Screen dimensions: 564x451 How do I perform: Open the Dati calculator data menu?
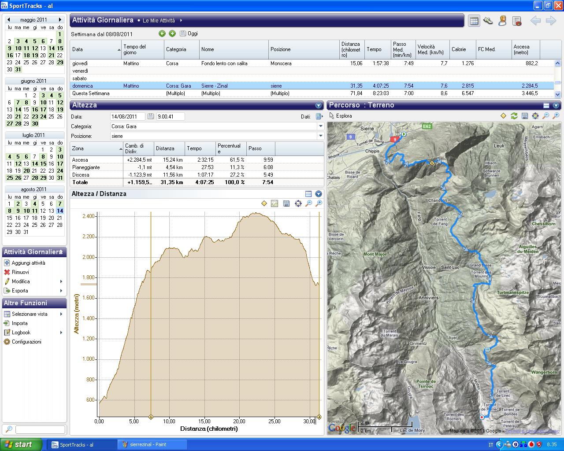pyautogui.click(x=319, y=116)
